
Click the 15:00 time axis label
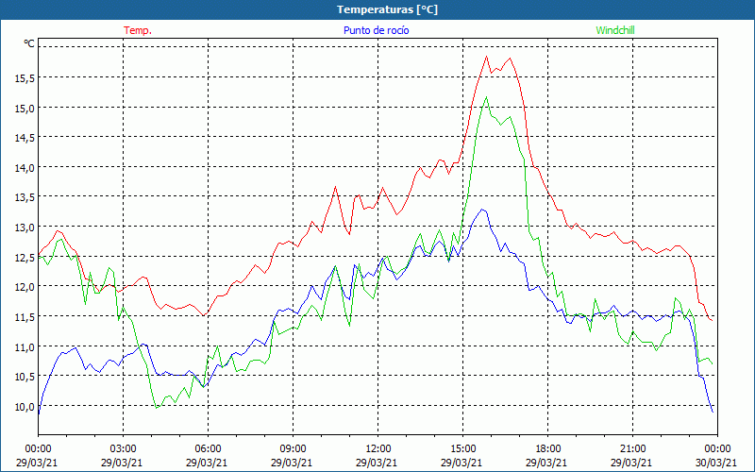(462, 449)
